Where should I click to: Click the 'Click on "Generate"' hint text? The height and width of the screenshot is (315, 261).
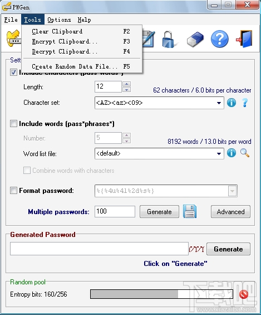(x=175, y=264)
